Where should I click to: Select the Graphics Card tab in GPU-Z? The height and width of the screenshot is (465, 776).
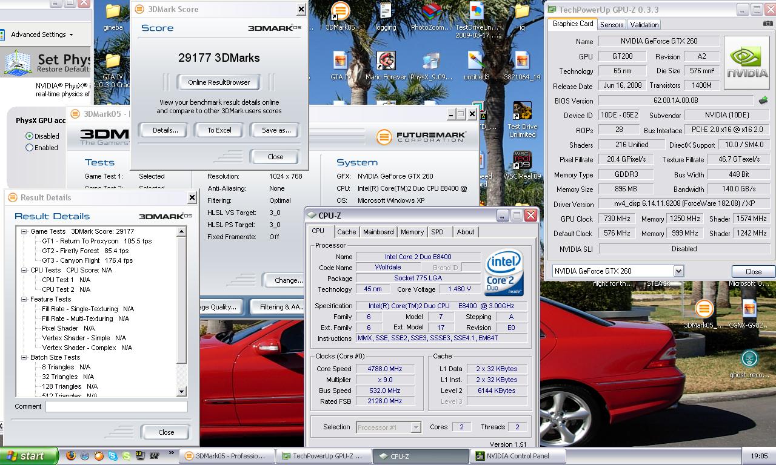coord(572,24)
